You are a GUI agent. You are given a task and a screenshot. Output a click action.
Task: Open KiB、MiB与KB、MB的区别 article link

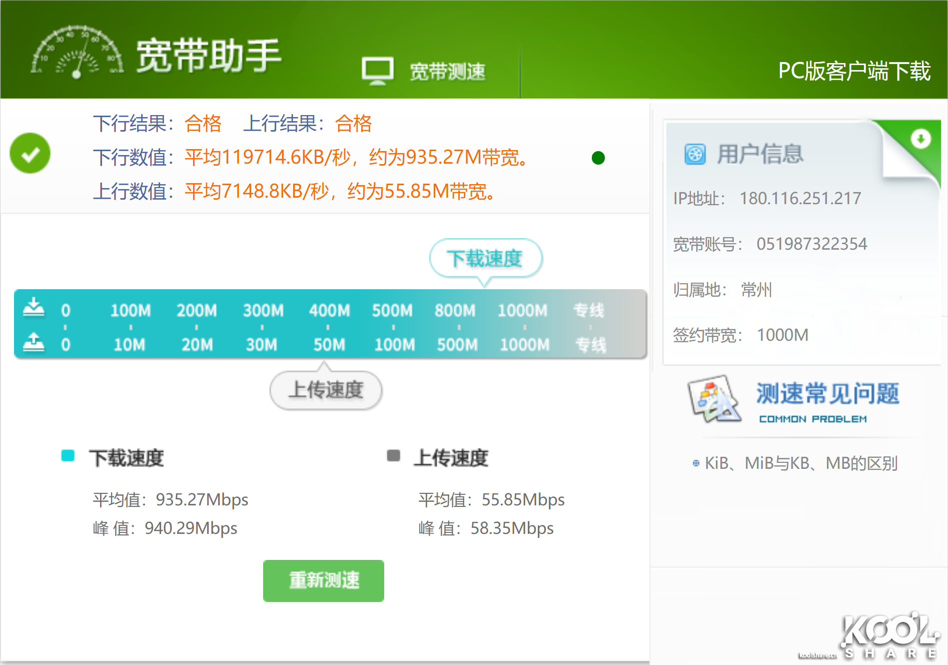click(x=800, y=463)
